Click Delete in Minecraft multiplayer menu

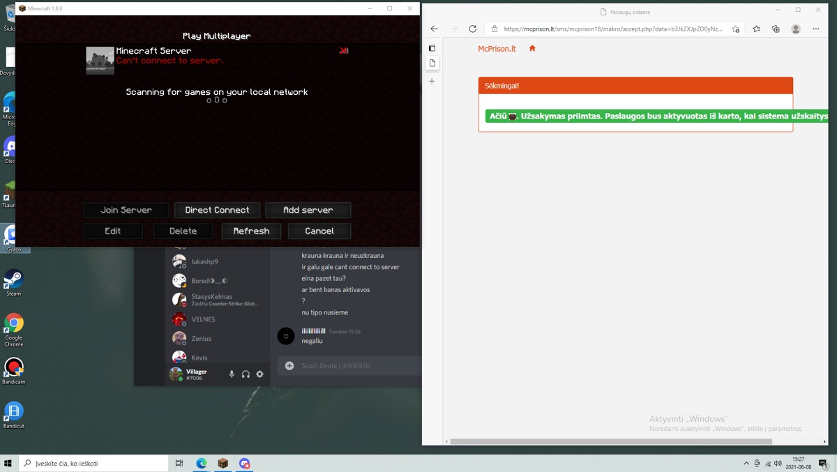coord(183,231)
